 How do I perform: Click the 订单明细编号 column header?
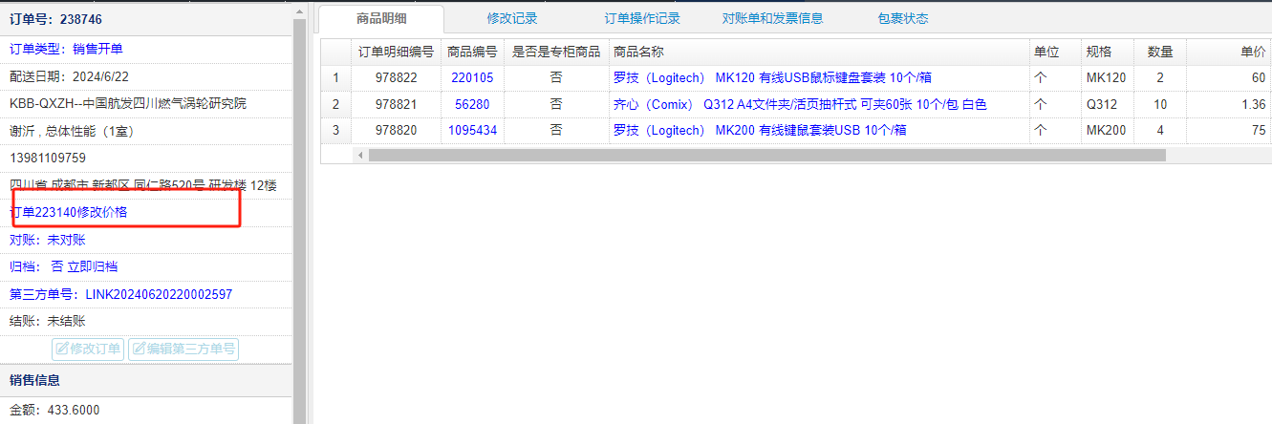[x=396, y=52]
